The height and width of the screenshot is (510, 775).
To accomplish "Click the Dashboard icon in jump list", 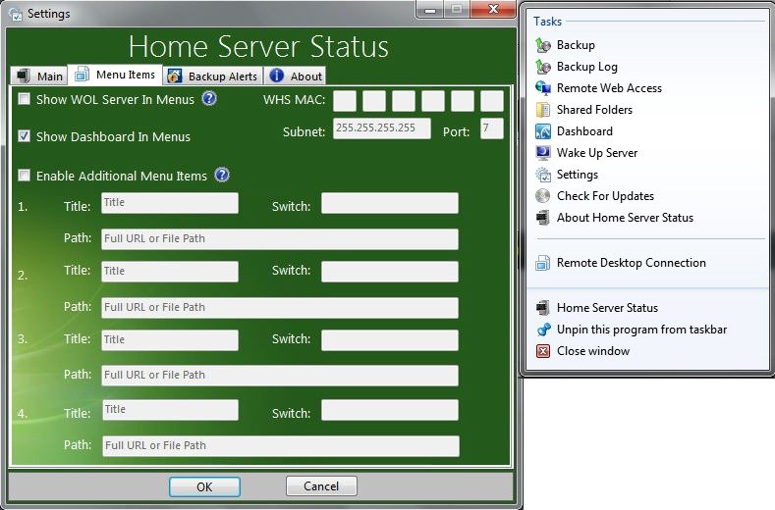I will [543, 131].
